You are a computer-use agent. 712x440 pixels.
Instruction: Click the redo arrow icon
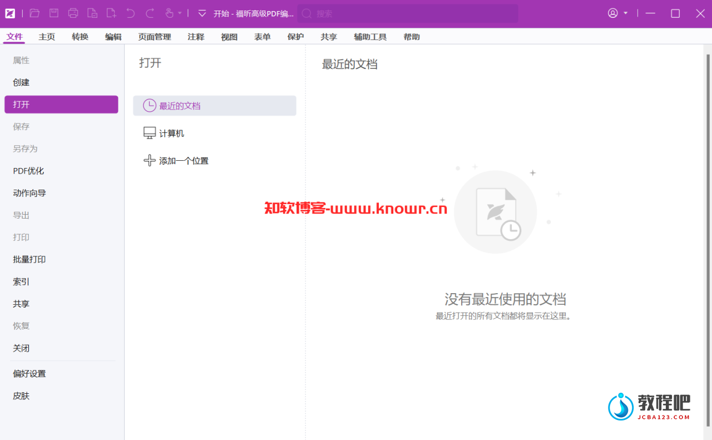(x=150, y=13)
